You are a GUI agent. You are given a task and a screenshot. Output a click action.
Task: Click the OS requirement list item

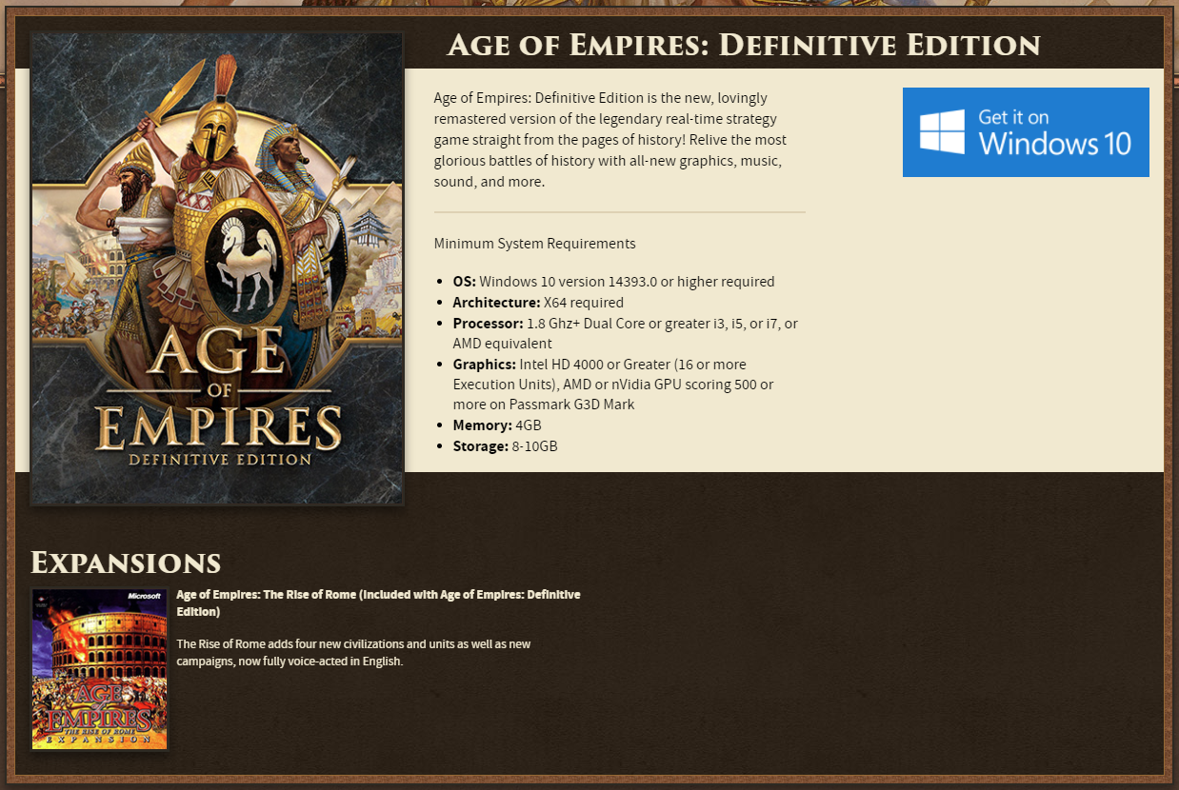[613, 282]
